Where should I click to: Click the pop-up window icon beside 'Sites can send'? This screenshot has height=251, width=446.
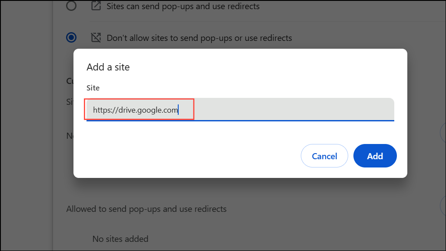(96, 6)
